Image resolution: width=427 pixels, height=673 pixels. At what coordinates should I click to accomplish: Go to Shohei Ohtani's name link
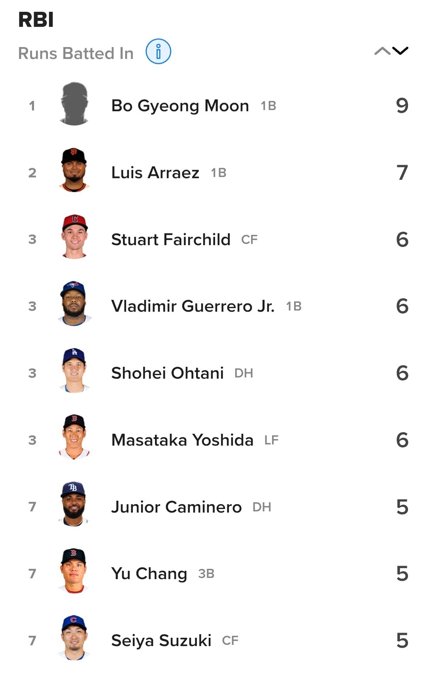click(x=168, y=373)
